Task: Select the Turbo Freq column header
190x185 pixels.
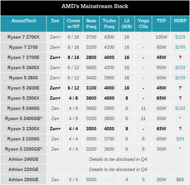Action: point(109,24)
